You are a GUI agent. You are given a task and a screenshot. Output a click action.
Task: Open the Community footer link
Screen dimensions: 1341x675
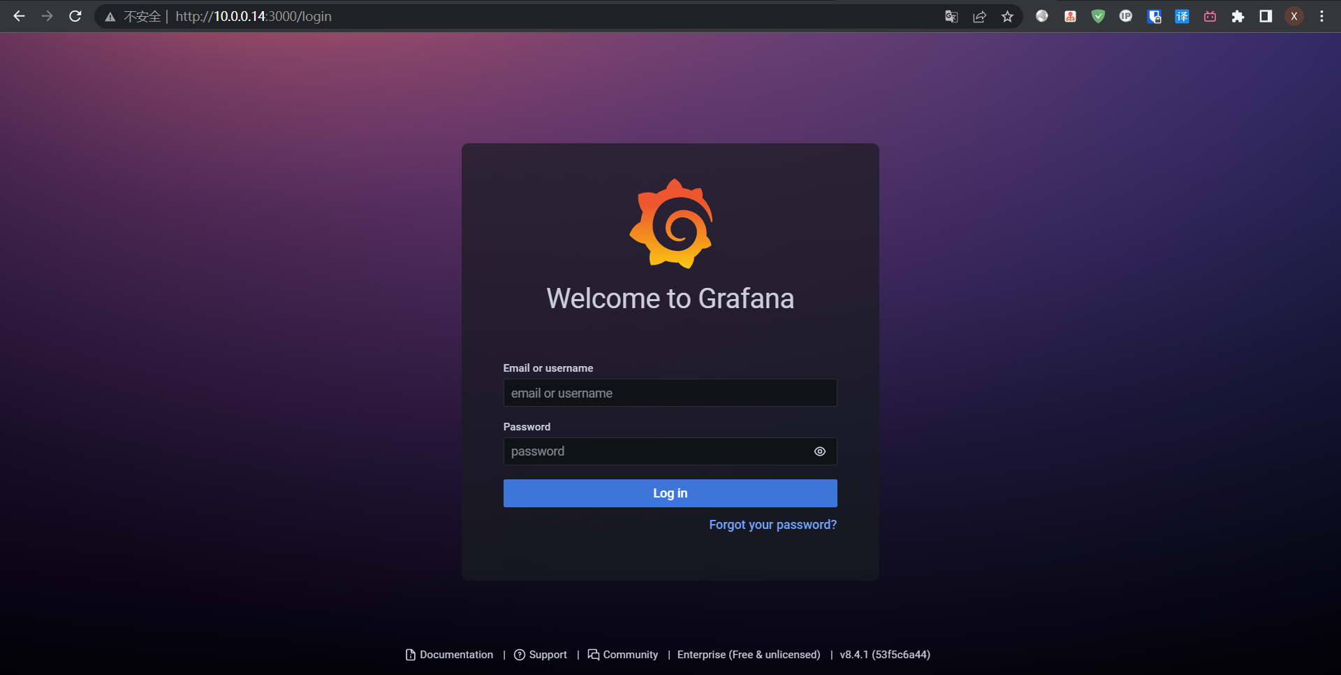623,655
